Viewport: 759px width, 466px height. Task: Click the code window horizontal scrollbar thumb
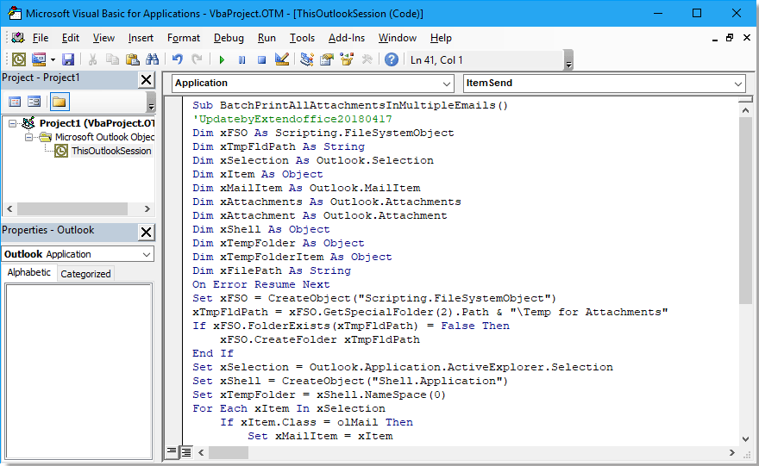coord(228,452)
